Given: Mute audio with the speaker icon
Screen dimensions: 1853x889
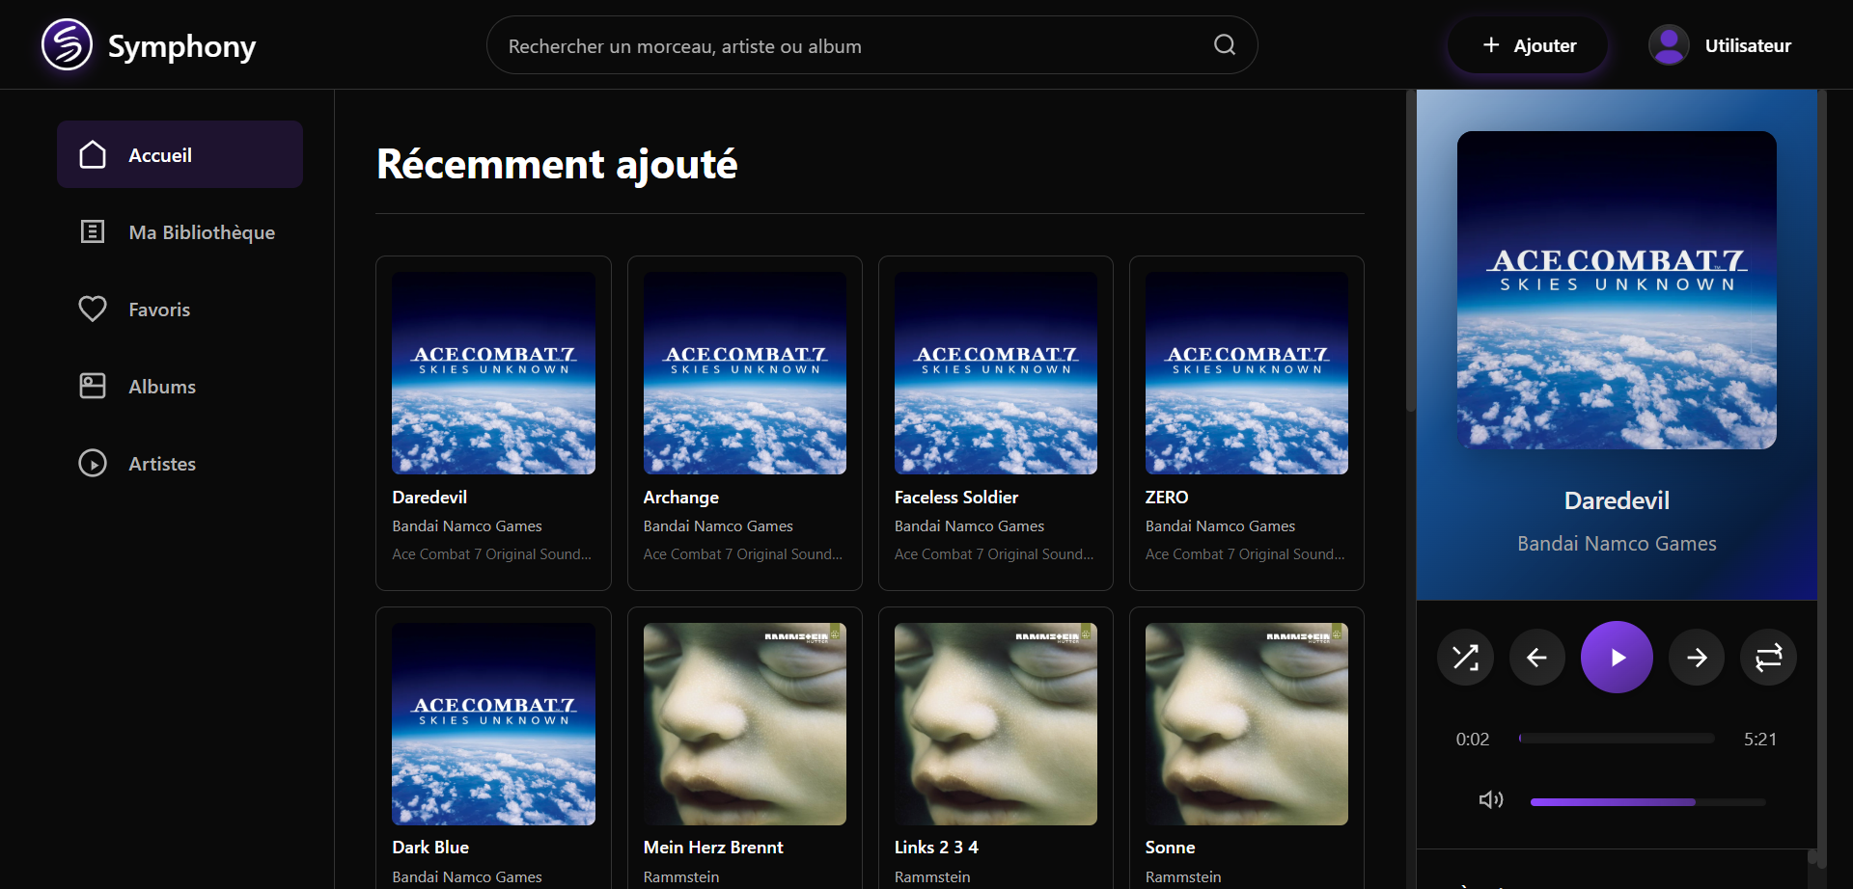Looking at the screenshot, I should tap(1490, 800).
